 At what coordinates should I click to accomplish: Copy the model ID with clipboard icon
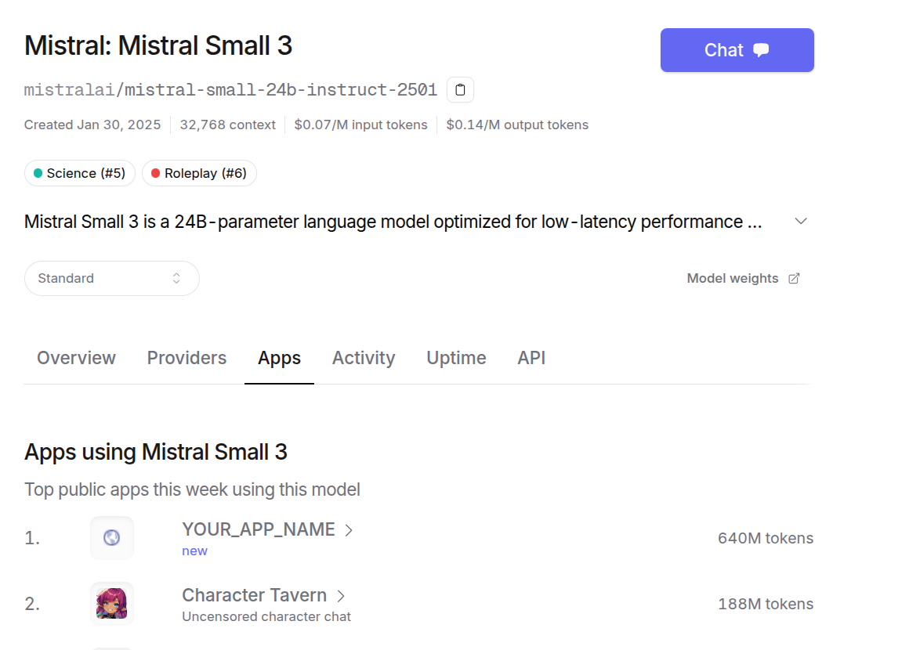pos(460,90)
